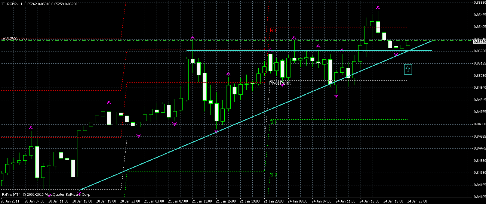This screenshot has width=486, height=204.
Task: Click the 0.85030 price scale value
Action: pos(479,76)
